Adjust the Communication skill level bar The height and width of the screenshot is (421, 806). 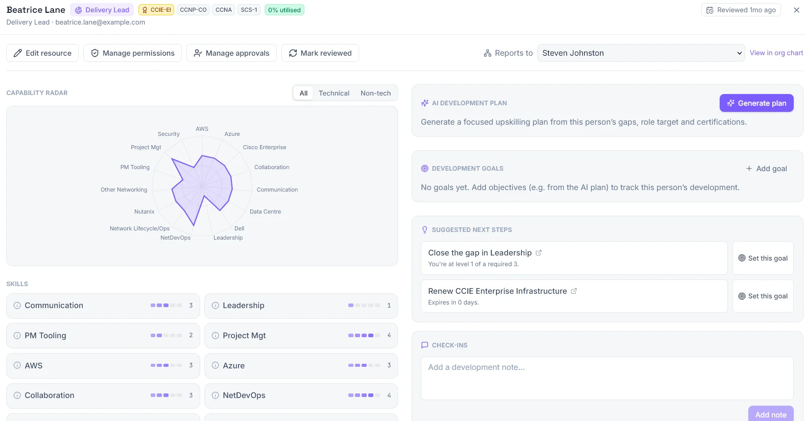point(166,306)
